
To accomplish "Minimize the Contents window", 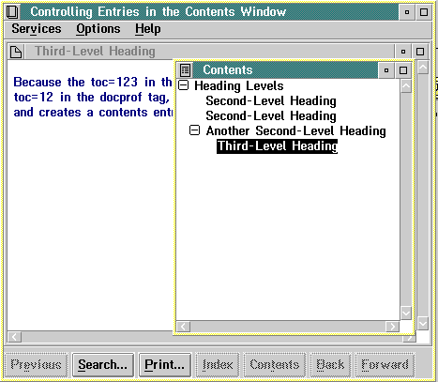I will pos(386,70).
